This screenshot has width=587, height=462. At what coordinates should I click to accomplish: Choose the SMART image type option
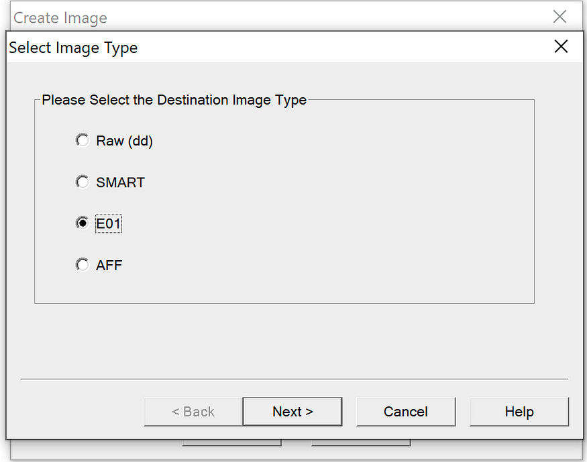point(83,182)
